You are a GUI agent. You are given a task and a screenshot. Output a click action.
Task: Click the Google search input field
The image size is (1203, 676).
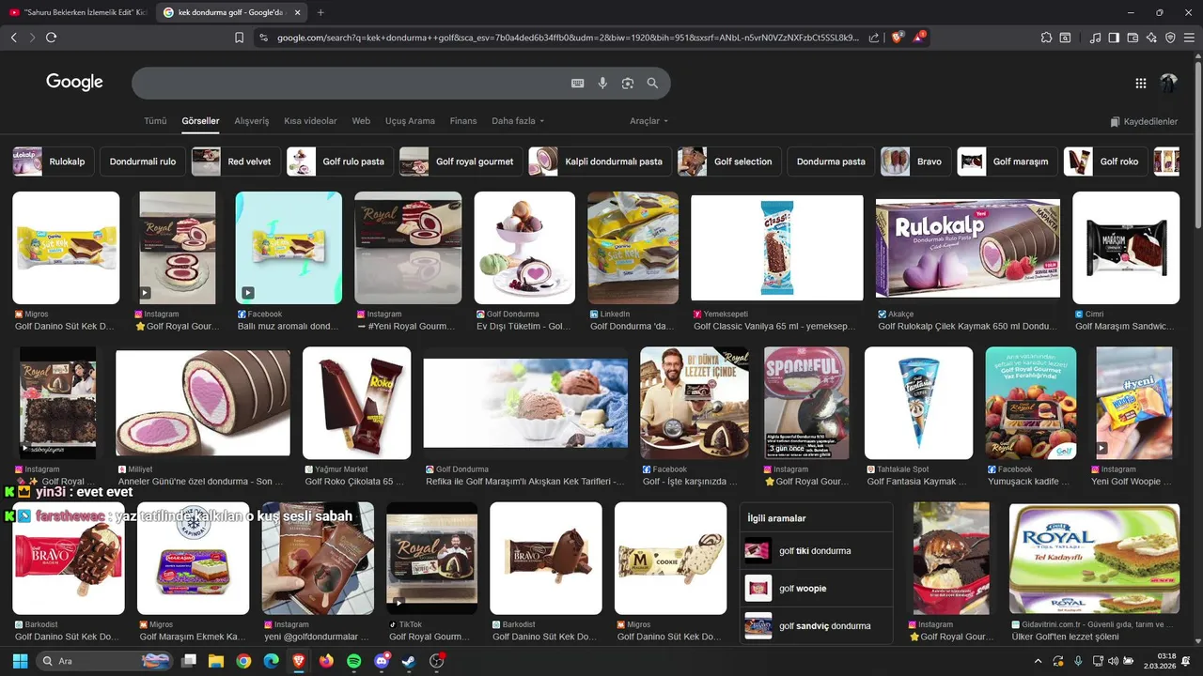(x=348, y=84)
